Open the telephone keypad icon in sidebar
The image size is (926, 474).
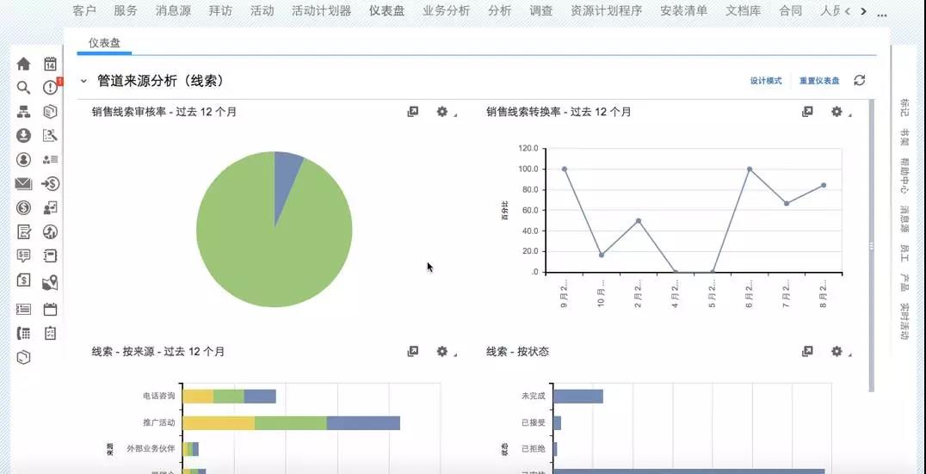click(x=23, y=333)
